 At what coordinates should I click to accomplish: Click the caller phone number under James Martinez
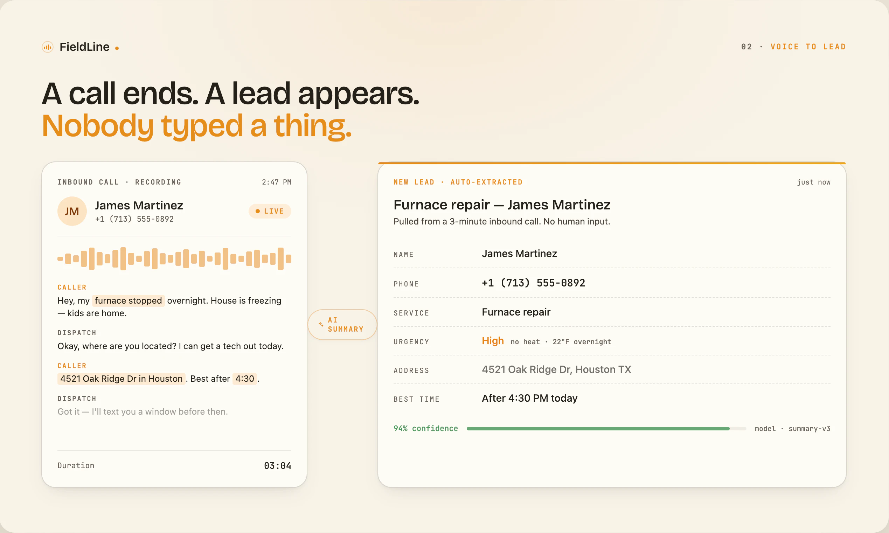point(134,219)
